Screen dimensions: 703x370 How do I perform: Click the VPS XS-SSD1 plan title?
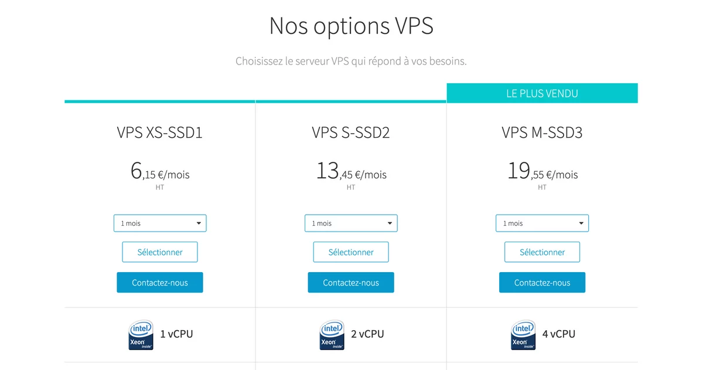pos(160,133)
